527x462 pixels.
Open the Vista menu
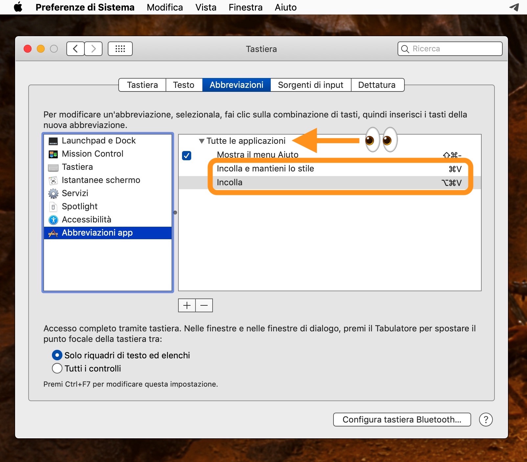[x=206, y=7]
